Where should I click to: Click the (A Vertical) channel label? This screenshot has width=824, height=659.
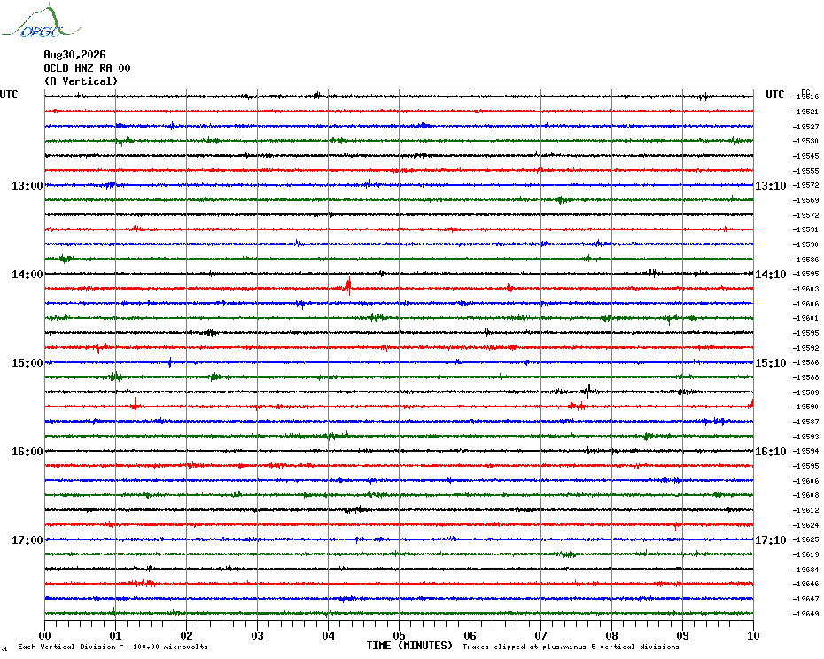click(81, 81)
